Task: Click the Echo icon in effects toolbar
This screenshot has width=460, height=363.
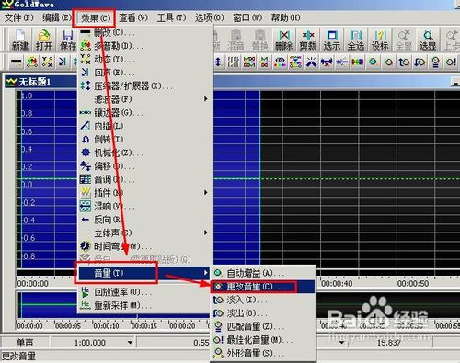Action: click(63, 62)
